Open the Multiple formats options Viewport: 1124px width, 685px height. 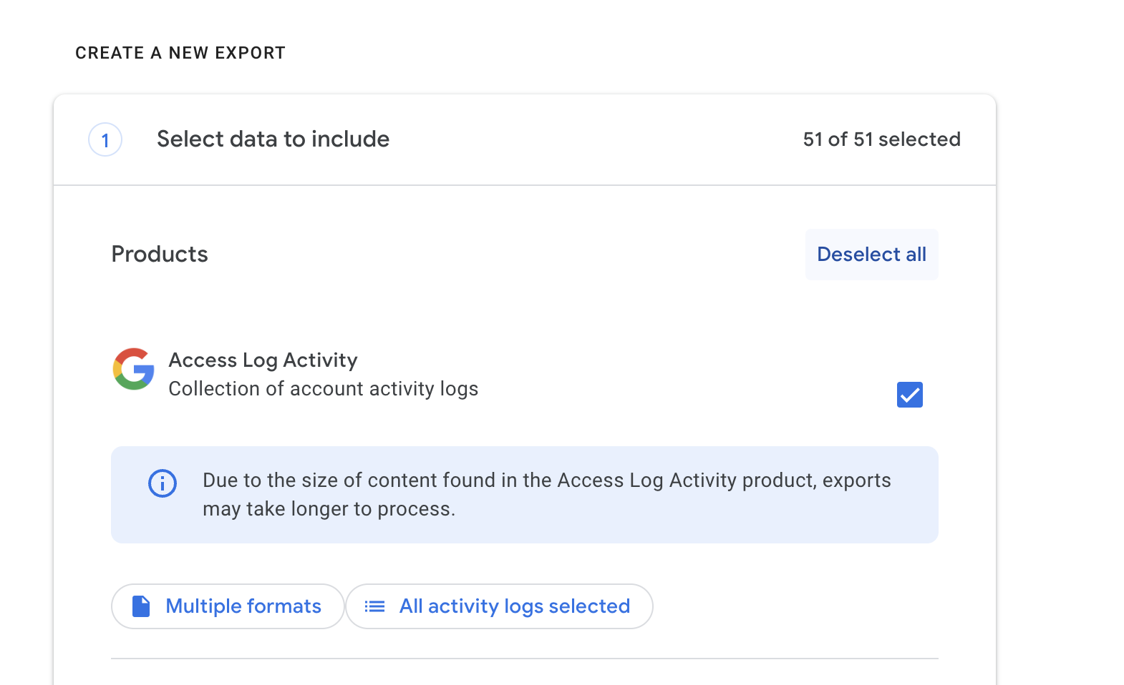(228, 606)
